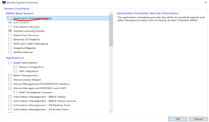Select the Asset Optimization label
Viewport: 209px width, 122px height.
[25, 63]
